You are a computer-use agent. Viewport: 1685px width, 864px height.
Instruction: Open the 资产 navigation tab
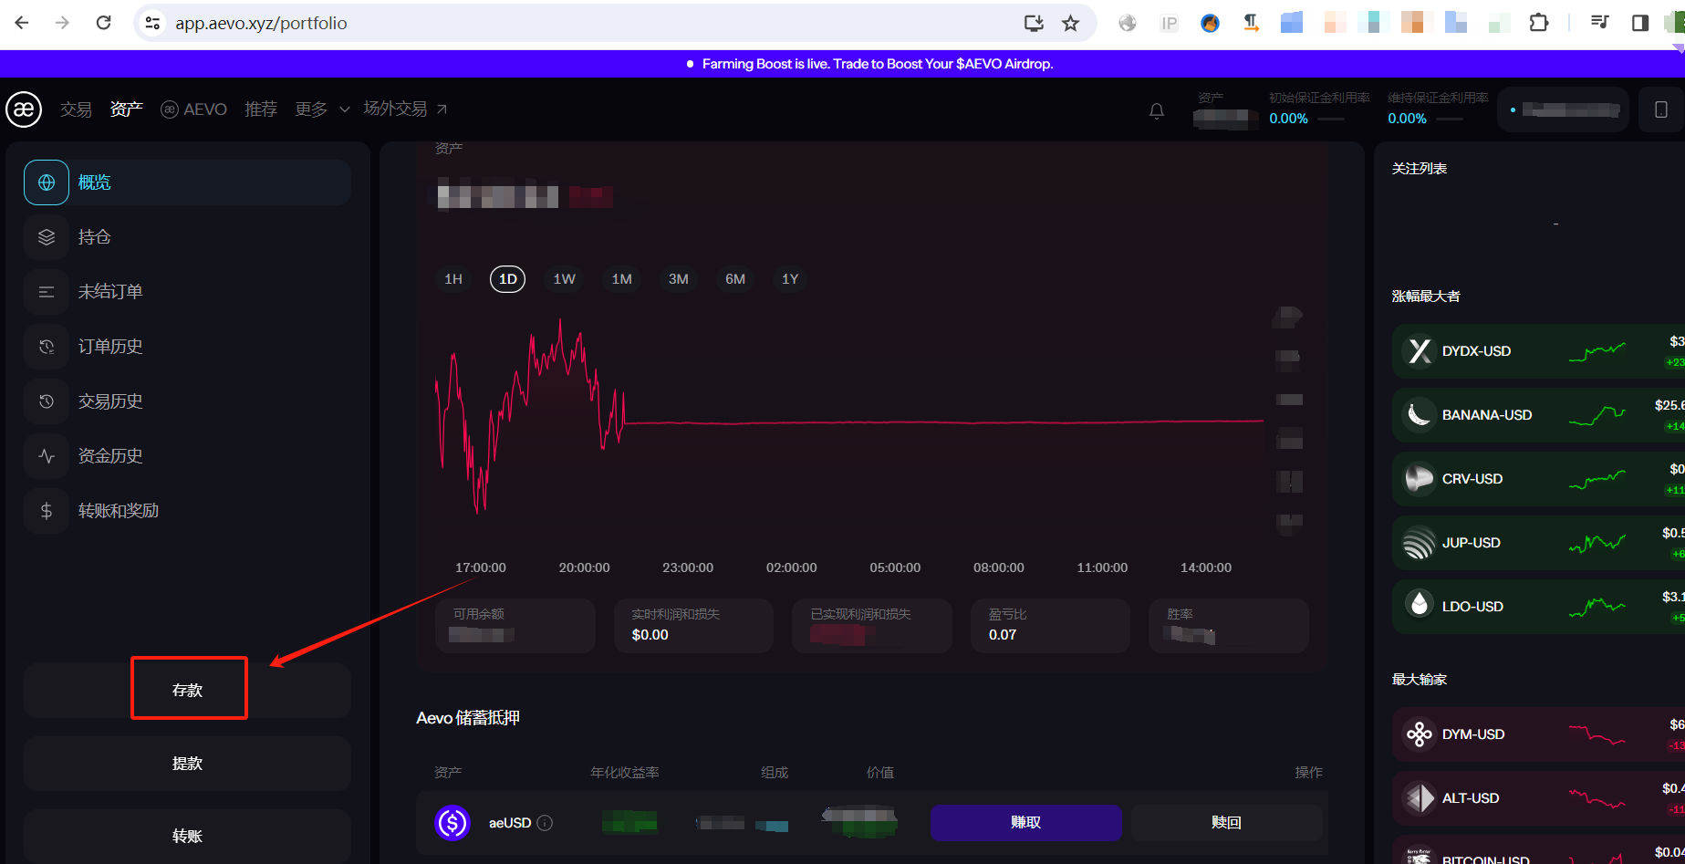126,109
